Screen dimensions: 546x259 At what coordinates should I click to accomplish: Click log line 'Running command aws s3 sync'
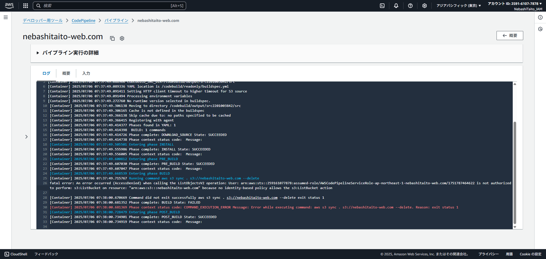point(154,178)
